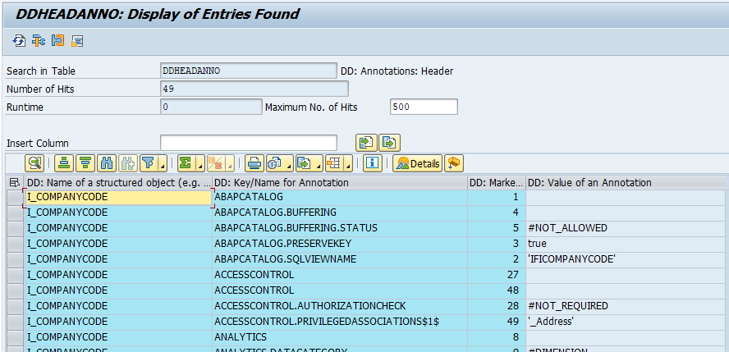Click the grid Layout icon

click(x=334, y=163)
